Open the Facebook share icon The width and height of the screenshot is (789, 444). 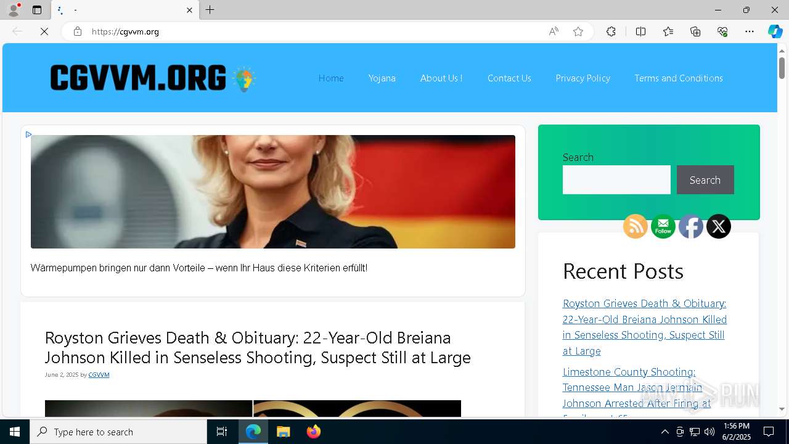click(x=691, y=226)
